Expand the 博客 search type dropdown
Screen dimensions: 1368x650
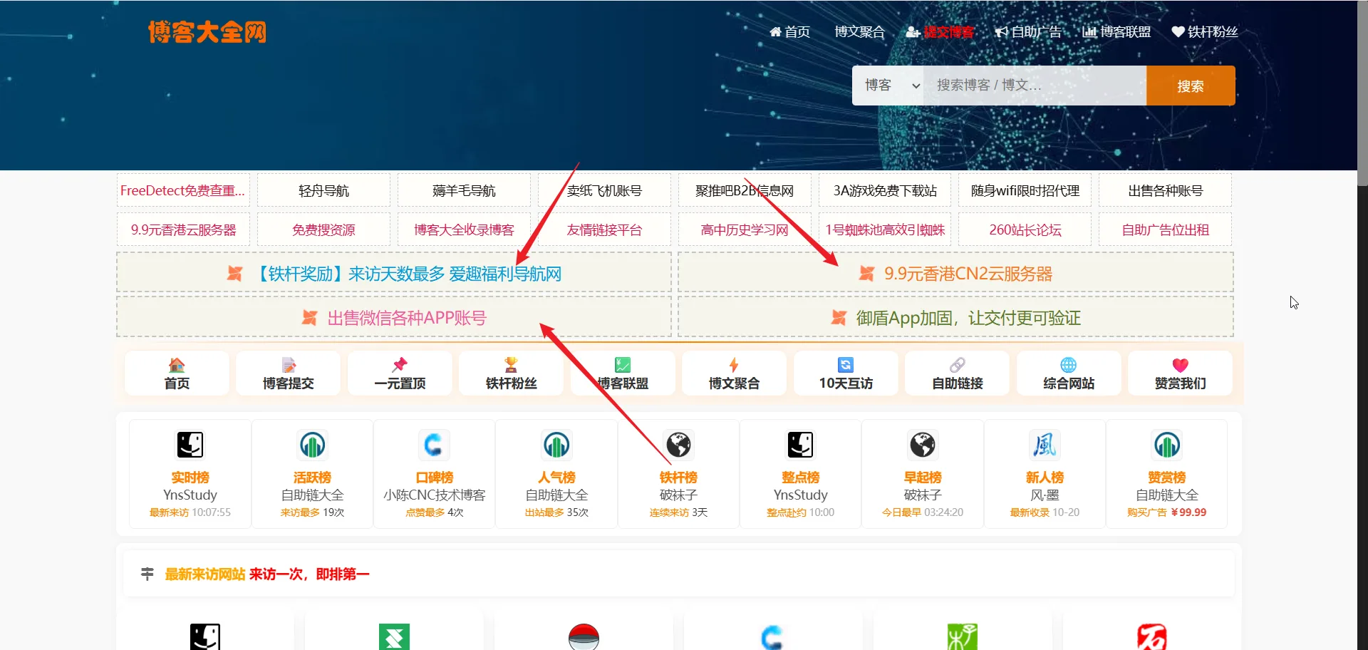(x=888, y=86)
